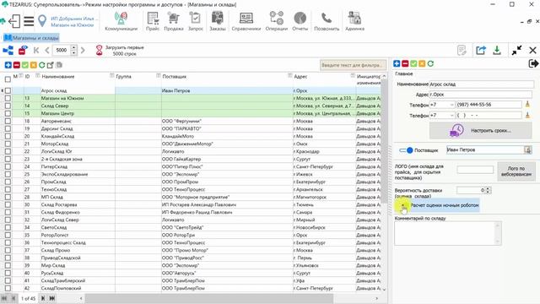Click the refresh icon above table
Screen dimensions: 540x304
[x=42, y=65]
